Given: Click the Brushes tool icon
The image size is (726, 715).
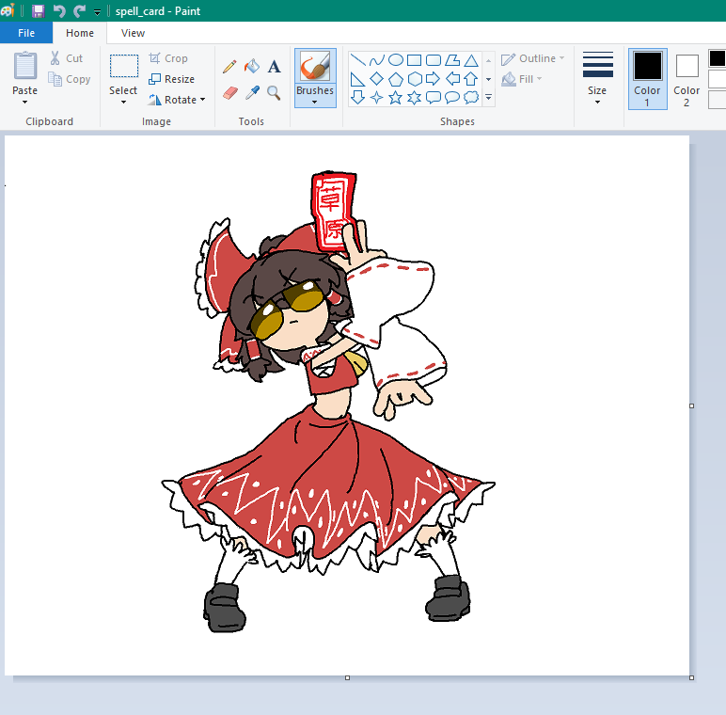Looking at the screenshot, I should click(315, 66).
